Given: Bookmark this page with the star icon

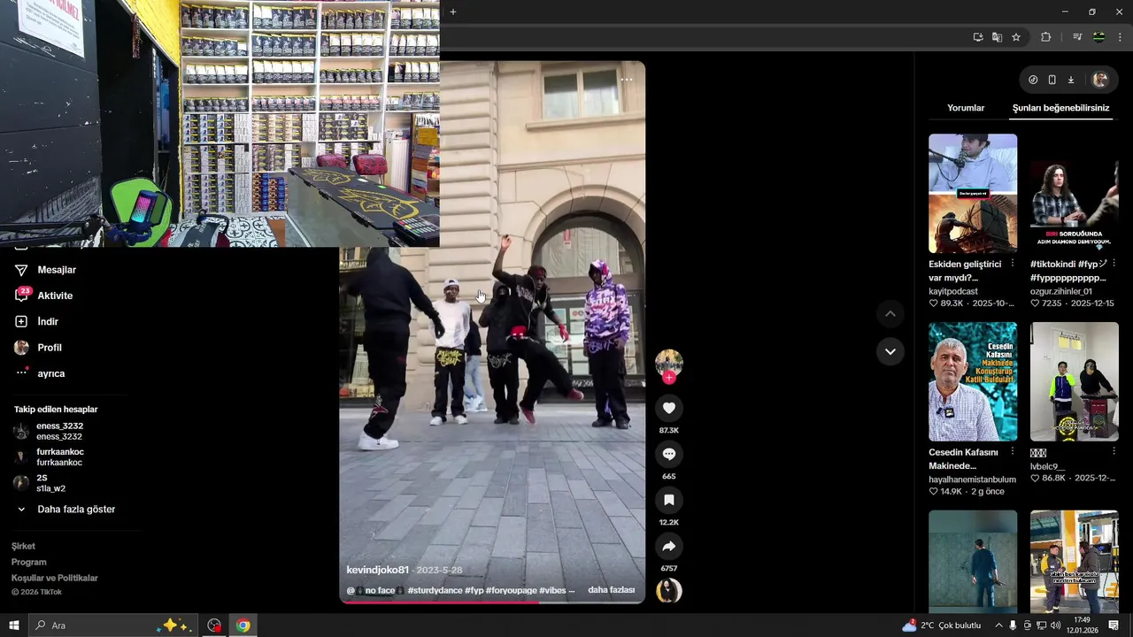Looking at the screenshot, I should click(x=1016, y=37).
